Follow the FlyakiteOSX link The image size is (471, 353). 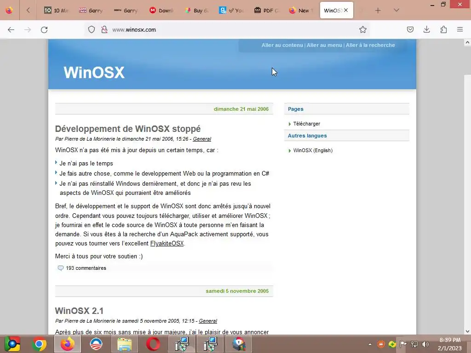(167, 244)
